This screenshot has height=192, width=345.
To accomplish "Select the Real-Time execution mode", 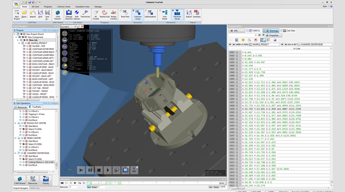I will [125, 14].
